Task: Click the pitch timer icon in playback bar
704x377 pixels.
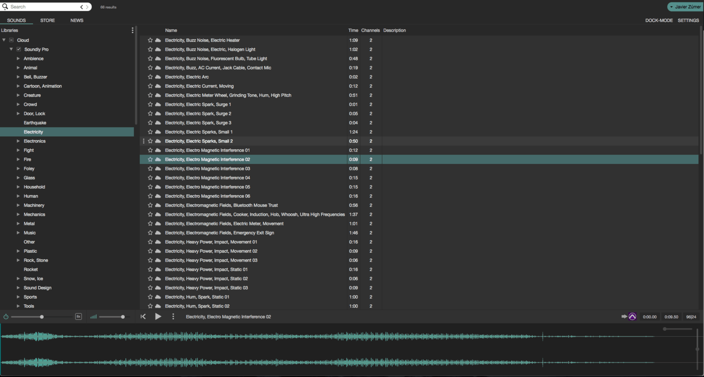Action: point(6,317)
